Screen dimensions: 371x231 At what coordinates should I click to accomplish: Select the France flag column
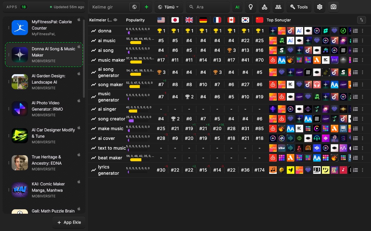[217, 20]
